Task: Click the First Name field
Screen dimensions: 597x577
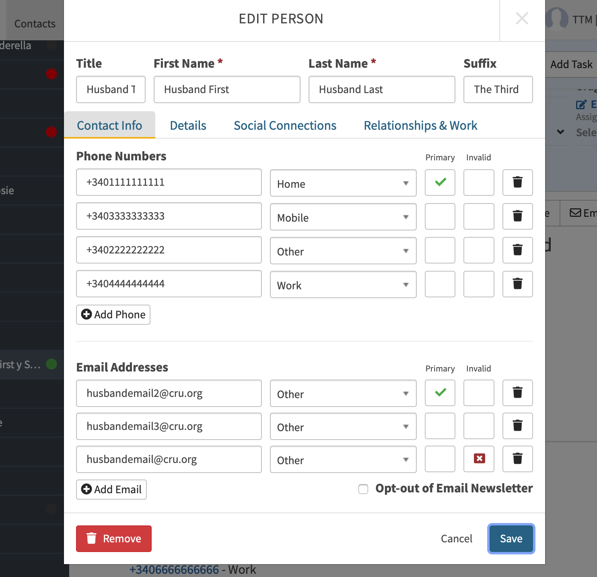Action: pyautogui.click(x=227, y=89)
